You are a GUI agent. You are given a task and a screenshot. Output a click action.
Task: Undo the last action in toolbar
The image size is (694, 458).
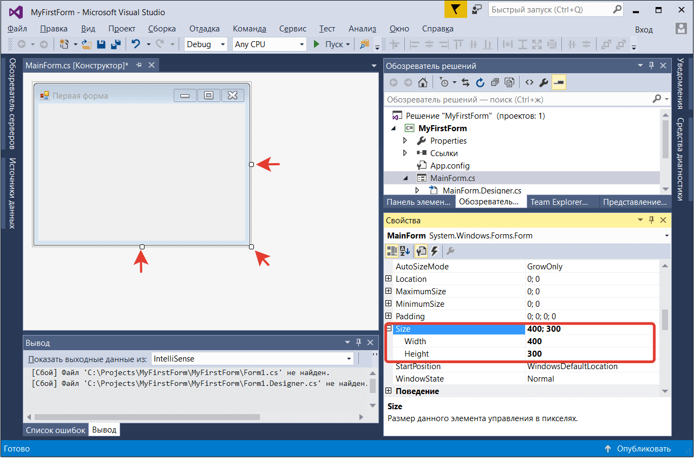[x=136, y=44]
